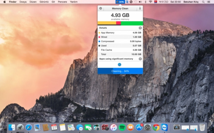Image resolution: width=214 pixels, height=133 pixels.
Task: Select the Compressed 0.00 bytes row
Action: tap(120, 41)
